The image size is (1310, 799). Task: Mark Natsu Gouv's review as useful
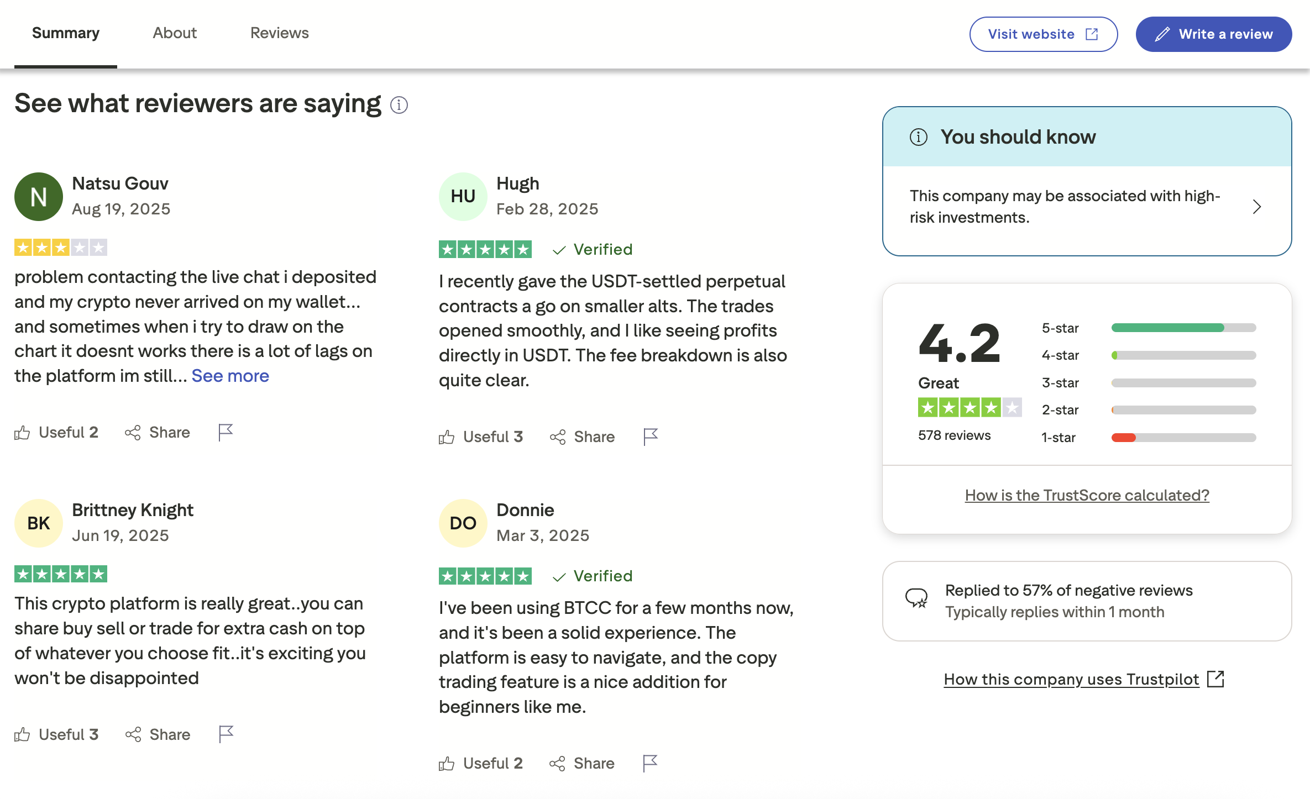(x=56, y=432)
